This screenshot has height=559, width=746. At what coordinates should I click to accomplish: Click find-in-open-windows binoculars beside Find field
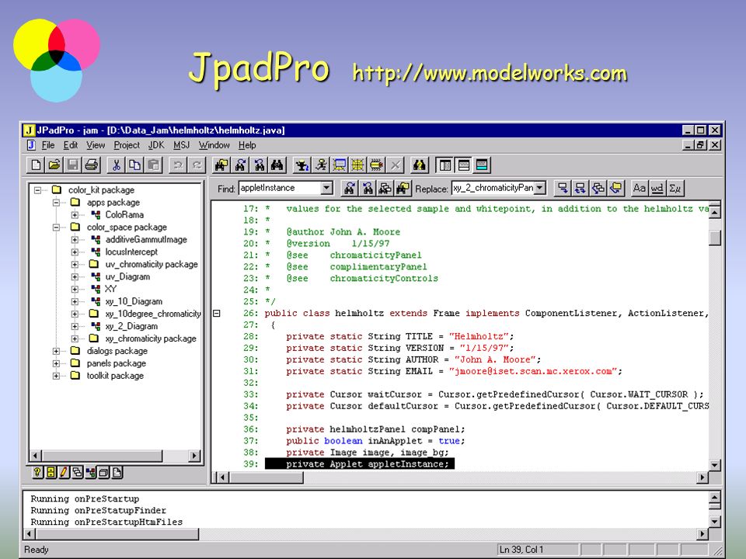(x=385, y=188)
